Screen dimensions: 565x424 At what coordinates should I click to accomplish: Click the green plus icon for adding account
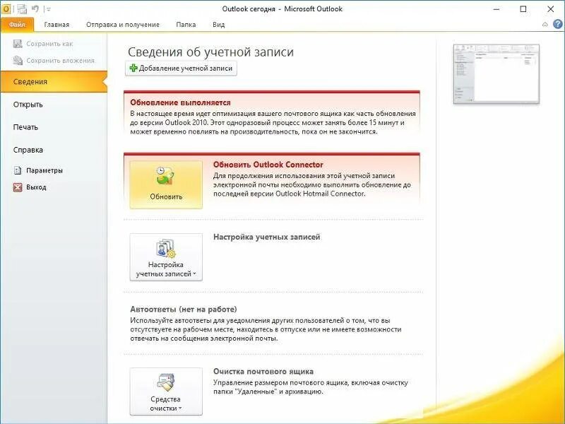[133, 68]
